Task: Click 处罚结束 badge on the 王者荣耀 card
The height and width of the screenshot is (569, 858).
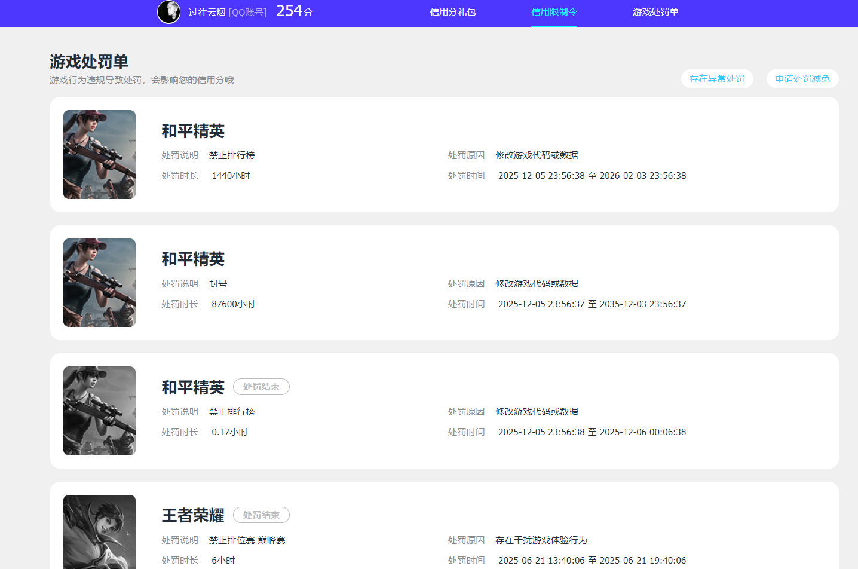Action: 261,515
